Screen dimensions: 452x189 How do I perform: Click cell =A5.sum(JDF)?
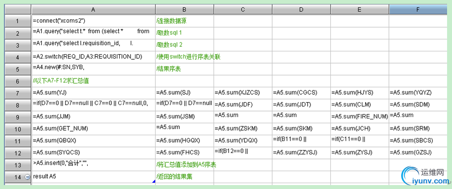point(243,105)
